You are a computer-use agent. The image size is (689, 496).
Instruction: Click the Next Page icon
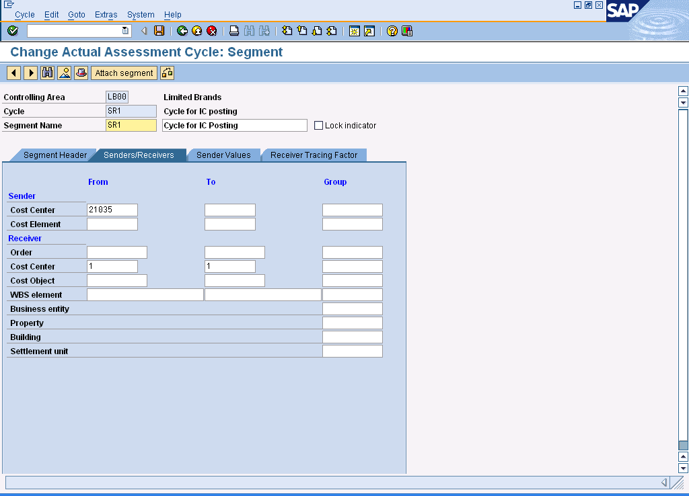(x=317, y=31)
